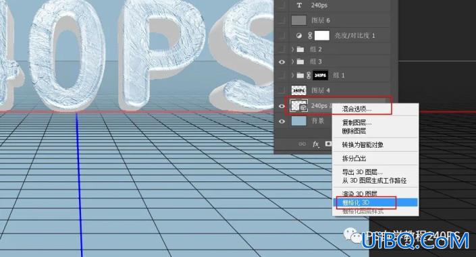The height and width of the screenshot is (257, 476).
Task: Show the 图层 4 layer
Action: pos(282,90)
